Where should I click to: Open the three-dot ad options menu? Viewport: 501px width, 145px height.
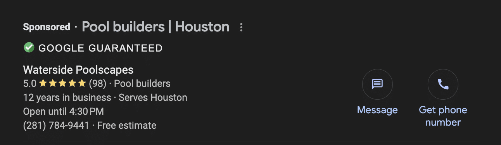[x=241, y=27]
